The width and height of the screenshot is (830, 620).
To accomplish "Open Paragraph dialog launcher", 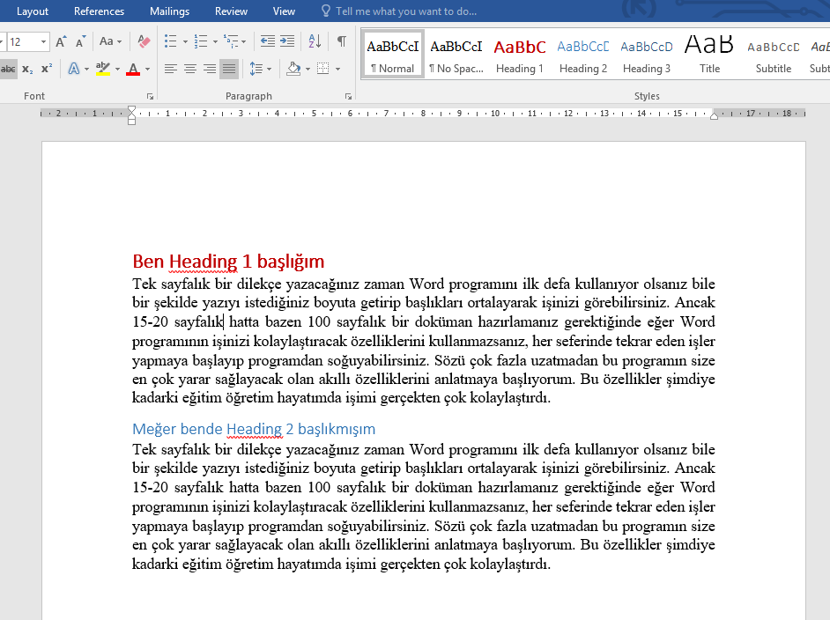I will [348, 96].
